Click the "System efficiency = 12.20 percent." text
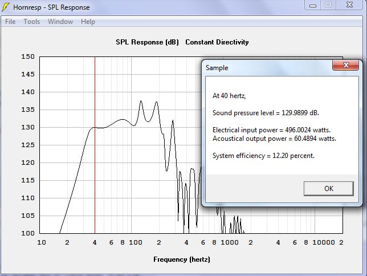 [263, 156]
